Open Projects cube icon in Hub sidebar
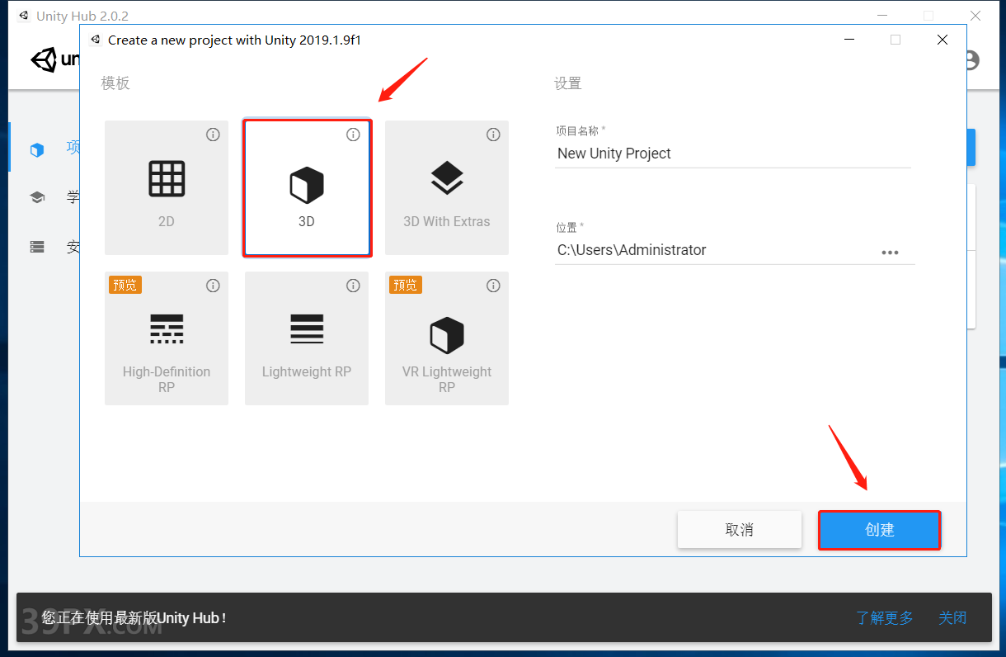Viewport: 1006px width, 657px height. coord(36,149)
